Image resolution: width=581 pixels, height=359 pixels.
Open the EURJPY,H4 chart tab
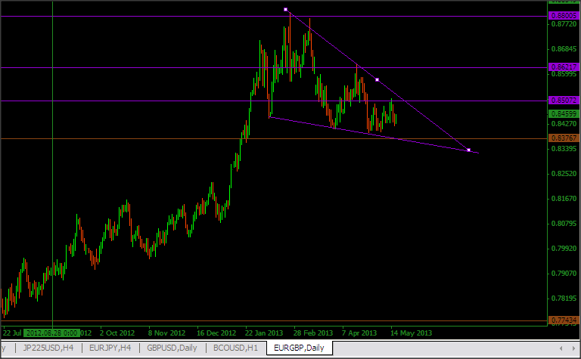click(110, 348)
